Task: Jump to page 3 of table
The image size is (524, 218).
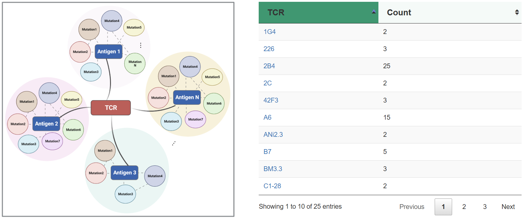Action: [485, 207]
